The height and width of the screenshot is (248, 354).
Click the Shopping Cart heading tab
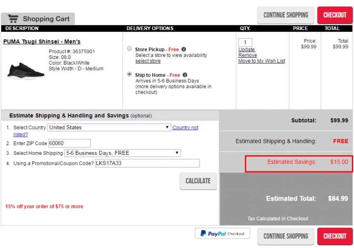[x=38, y=19]
